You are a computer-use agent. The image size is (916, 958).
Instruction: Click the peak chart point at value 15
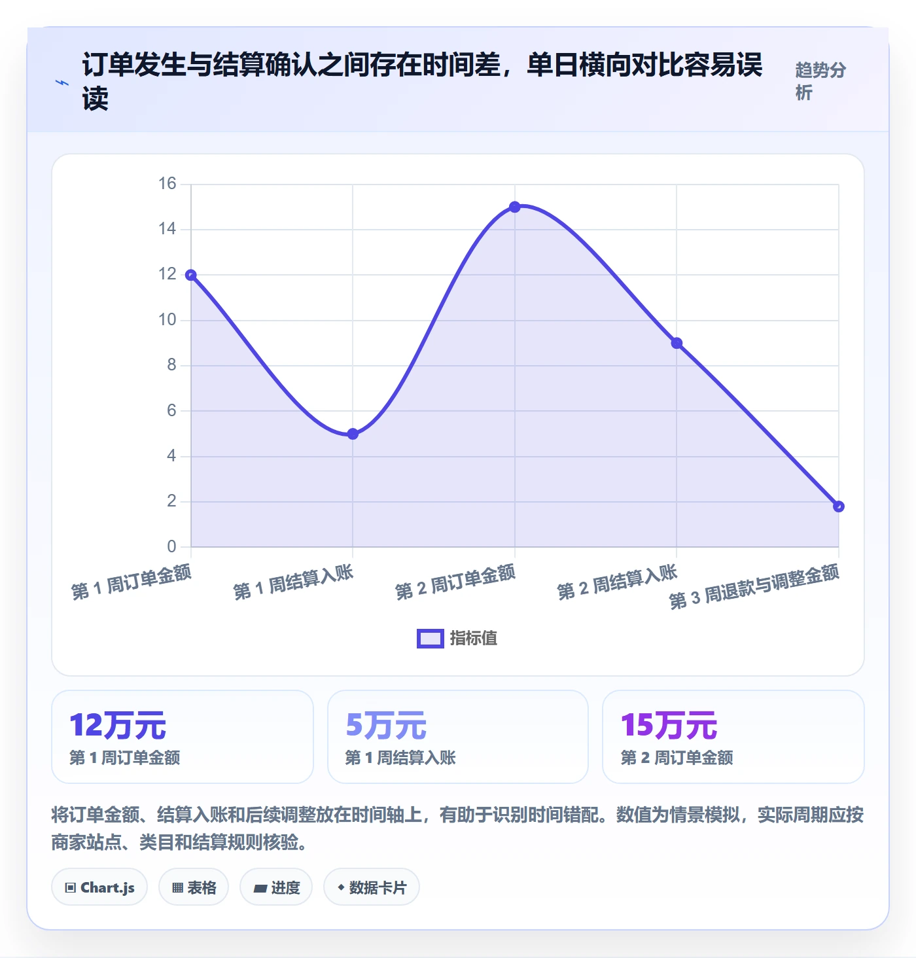(x=515, y=207)
